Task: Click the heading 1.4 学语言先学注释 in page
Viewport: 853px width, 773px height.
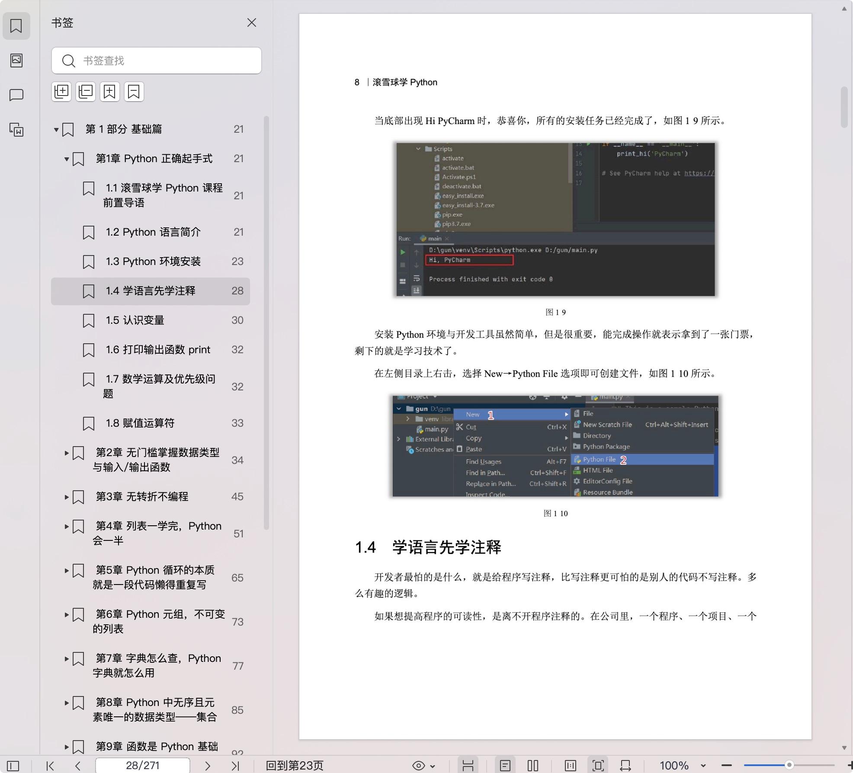Action: 428,547
